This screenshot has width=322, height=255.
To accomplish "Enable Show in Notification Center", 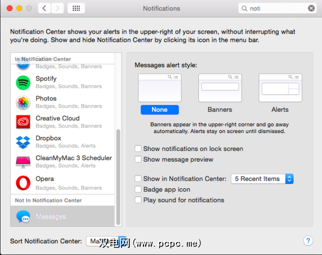I will pyautogui.click(x=138, y=178).
